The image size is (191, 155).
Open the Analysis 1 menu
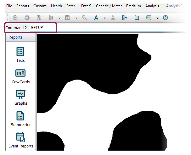click(154, 6)
